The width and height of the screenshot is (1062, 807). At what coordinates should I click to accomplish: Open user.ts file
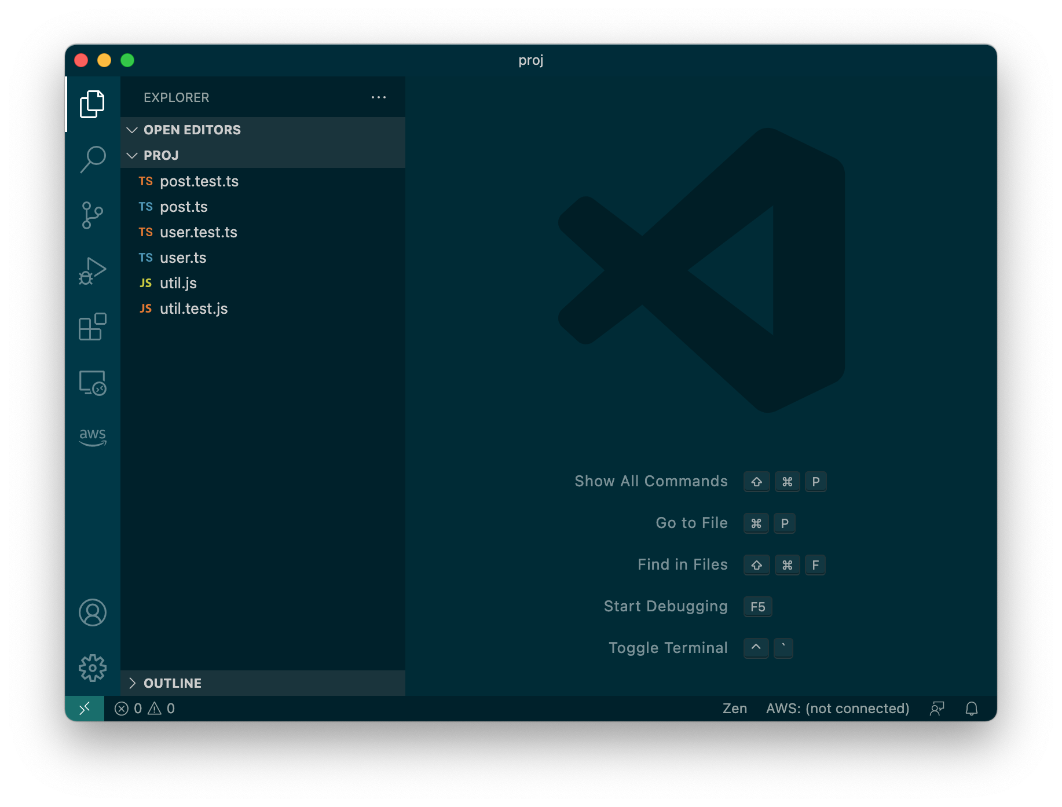point(263,258)
